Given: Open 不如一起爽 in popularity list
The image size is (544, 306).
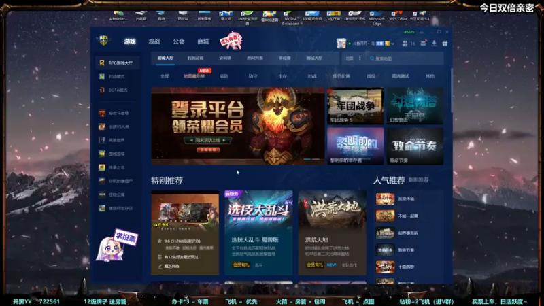Looking at the screenshot, I should click(409, 216).
